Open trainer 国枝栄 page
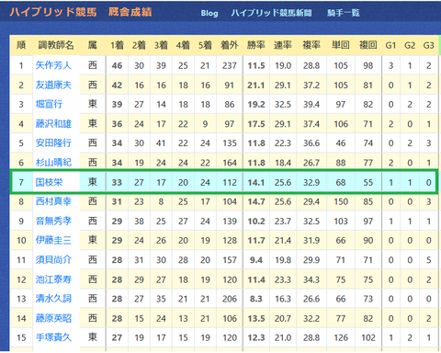The image size is (441, 353). [49, 182]
